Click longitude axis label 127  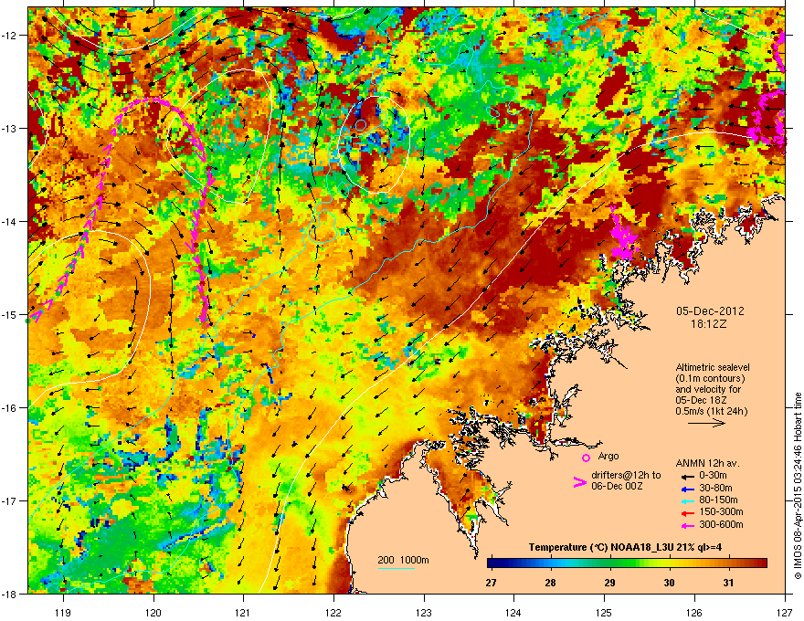point(785,612)
